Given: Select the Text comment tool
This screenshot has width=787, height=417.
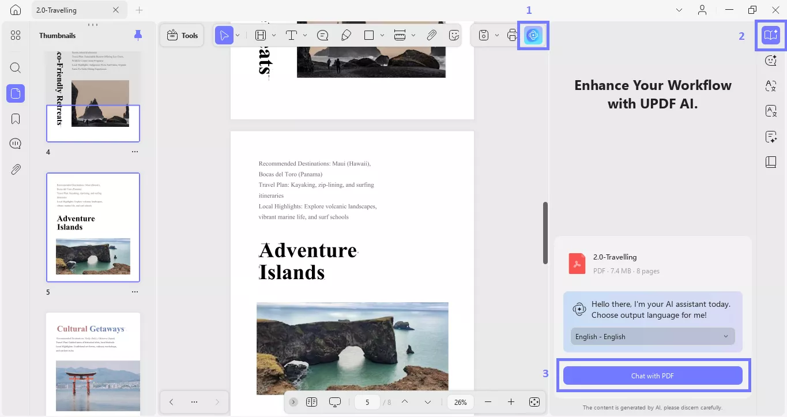Looking at the screenshot, I should (291, 35).
